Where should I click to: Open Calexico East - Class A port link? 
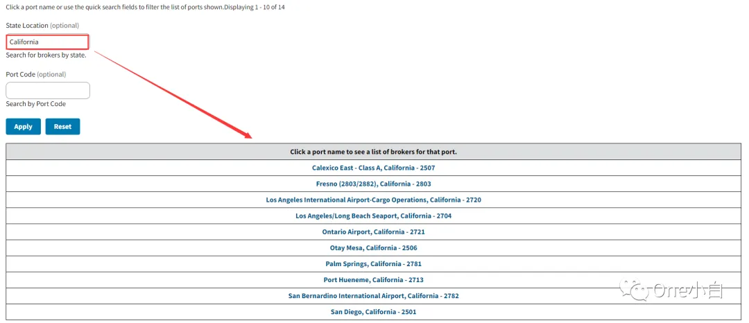[374, 168]
